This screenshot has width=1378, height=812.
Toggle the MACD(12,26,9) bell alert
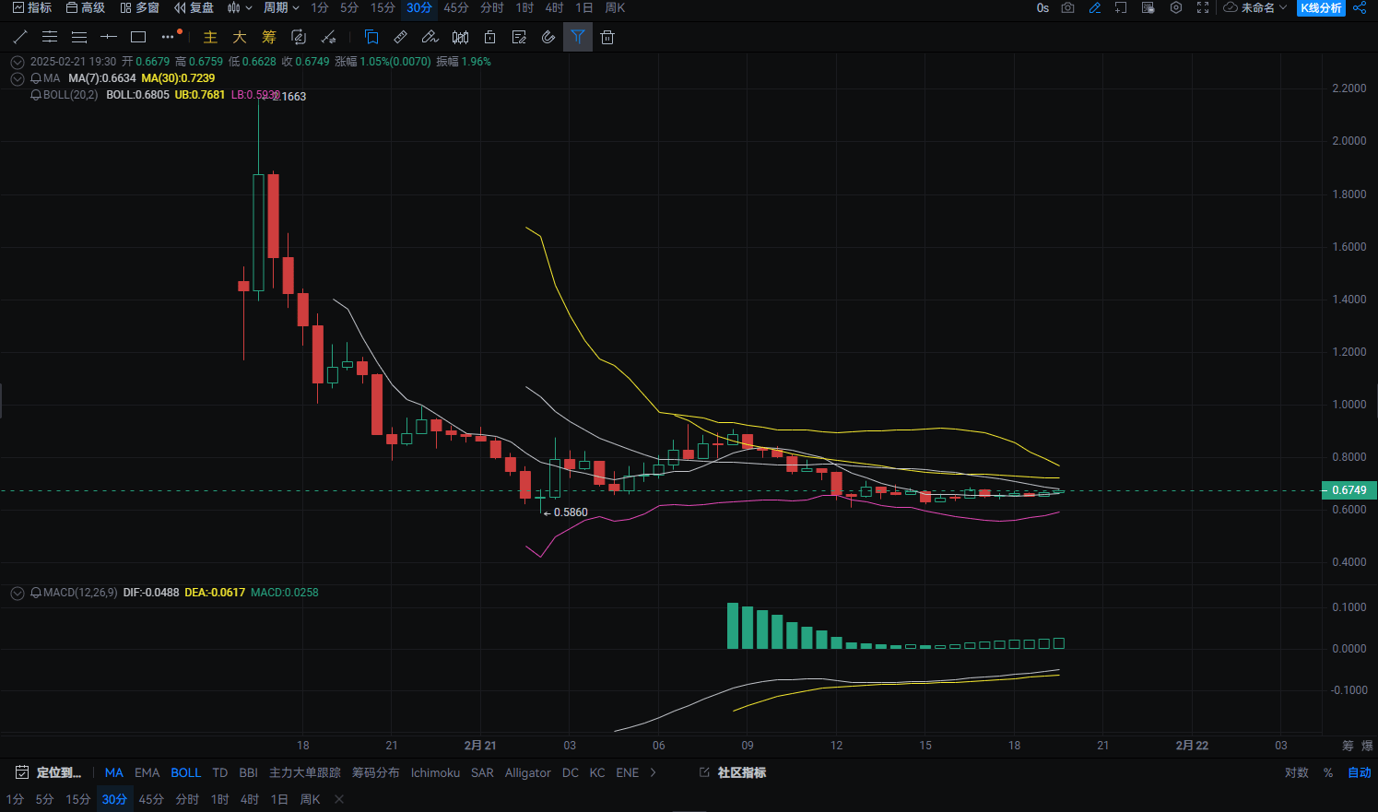[x=36, y=593]
